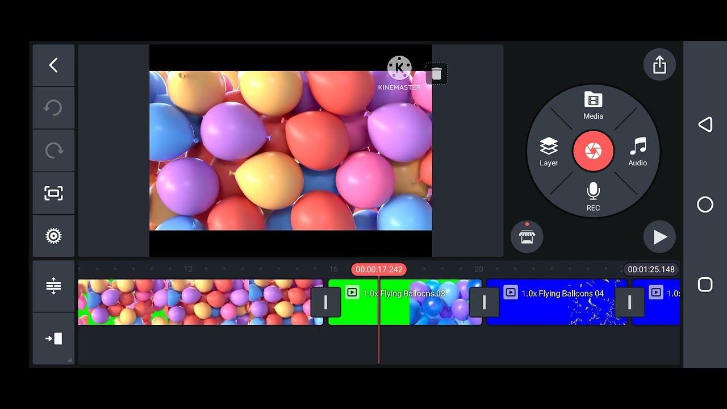Open the KineMaster asset store

coord(527,236)
